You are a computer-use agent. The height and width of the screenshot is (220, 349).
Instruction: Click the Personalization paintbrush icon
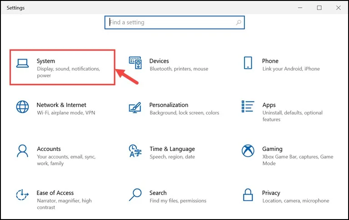click(135, 107)
